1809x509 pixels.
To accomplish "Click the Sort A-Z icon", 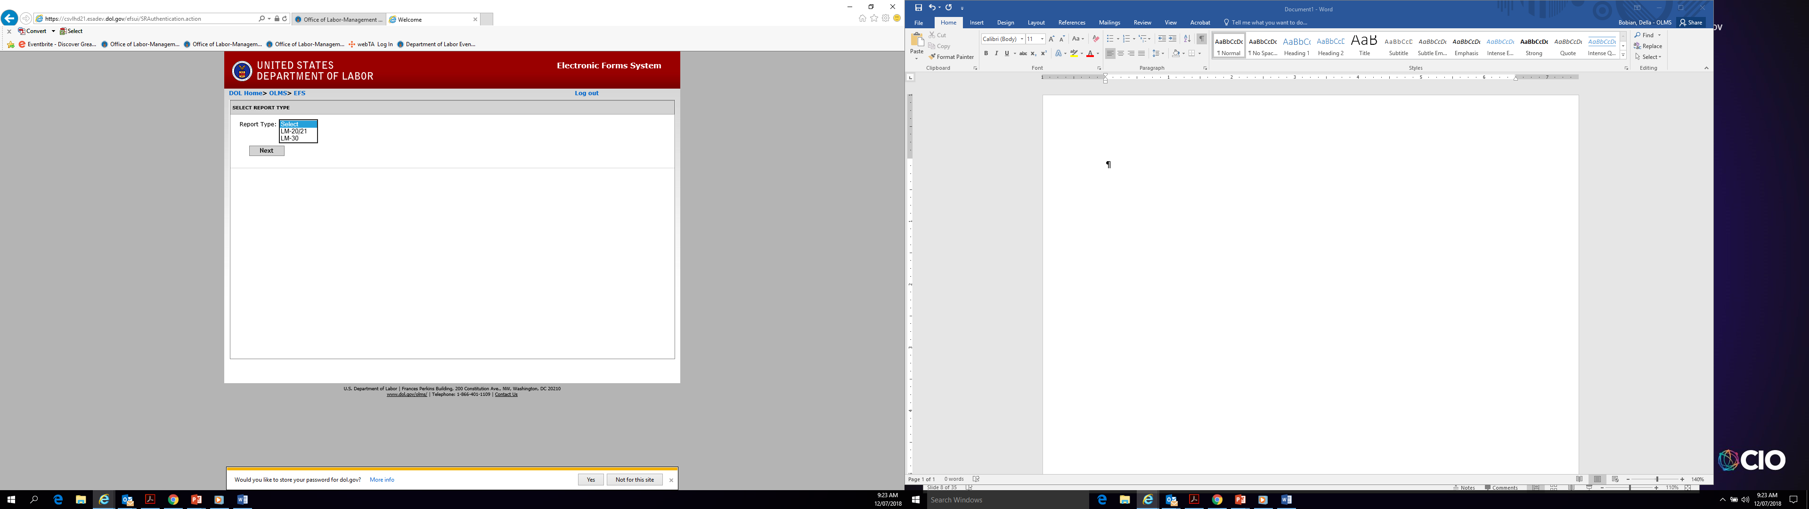I will [1188, 39].
